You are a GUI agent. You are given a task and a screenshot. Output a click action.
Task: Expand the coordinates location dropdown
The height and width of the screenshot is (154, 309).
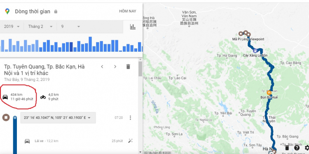(x=58, y=118)
